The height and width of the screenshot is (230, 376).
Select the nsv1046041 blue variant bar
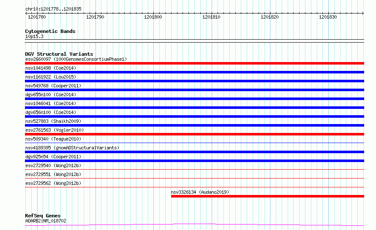click(x=194, y=108)
